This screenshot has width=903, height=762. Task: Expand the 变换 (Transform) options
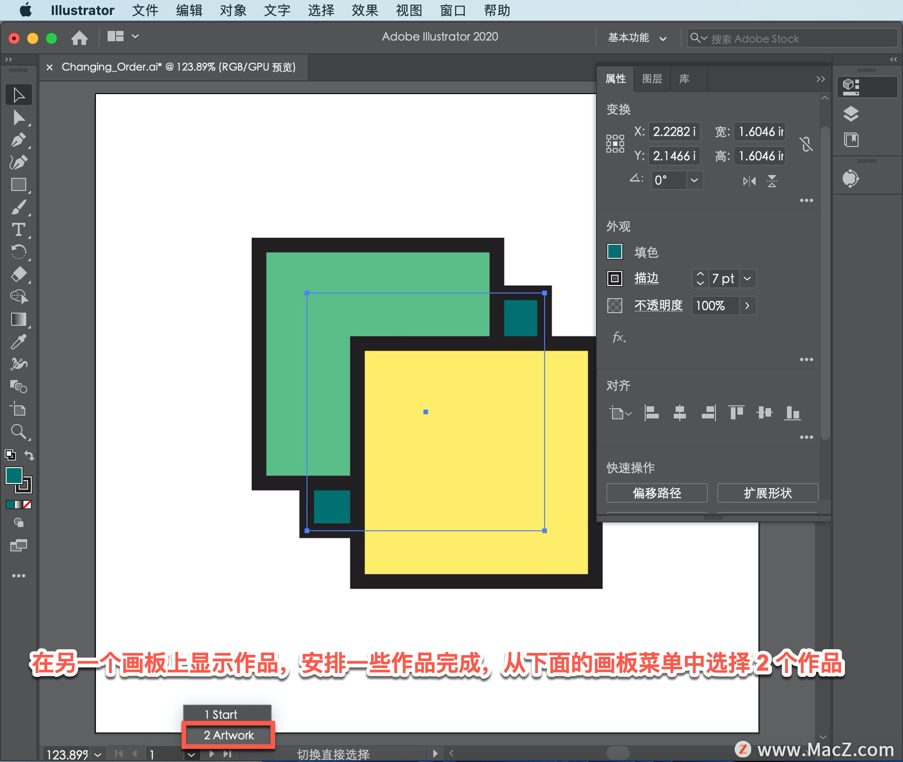(x=806, y=200)
